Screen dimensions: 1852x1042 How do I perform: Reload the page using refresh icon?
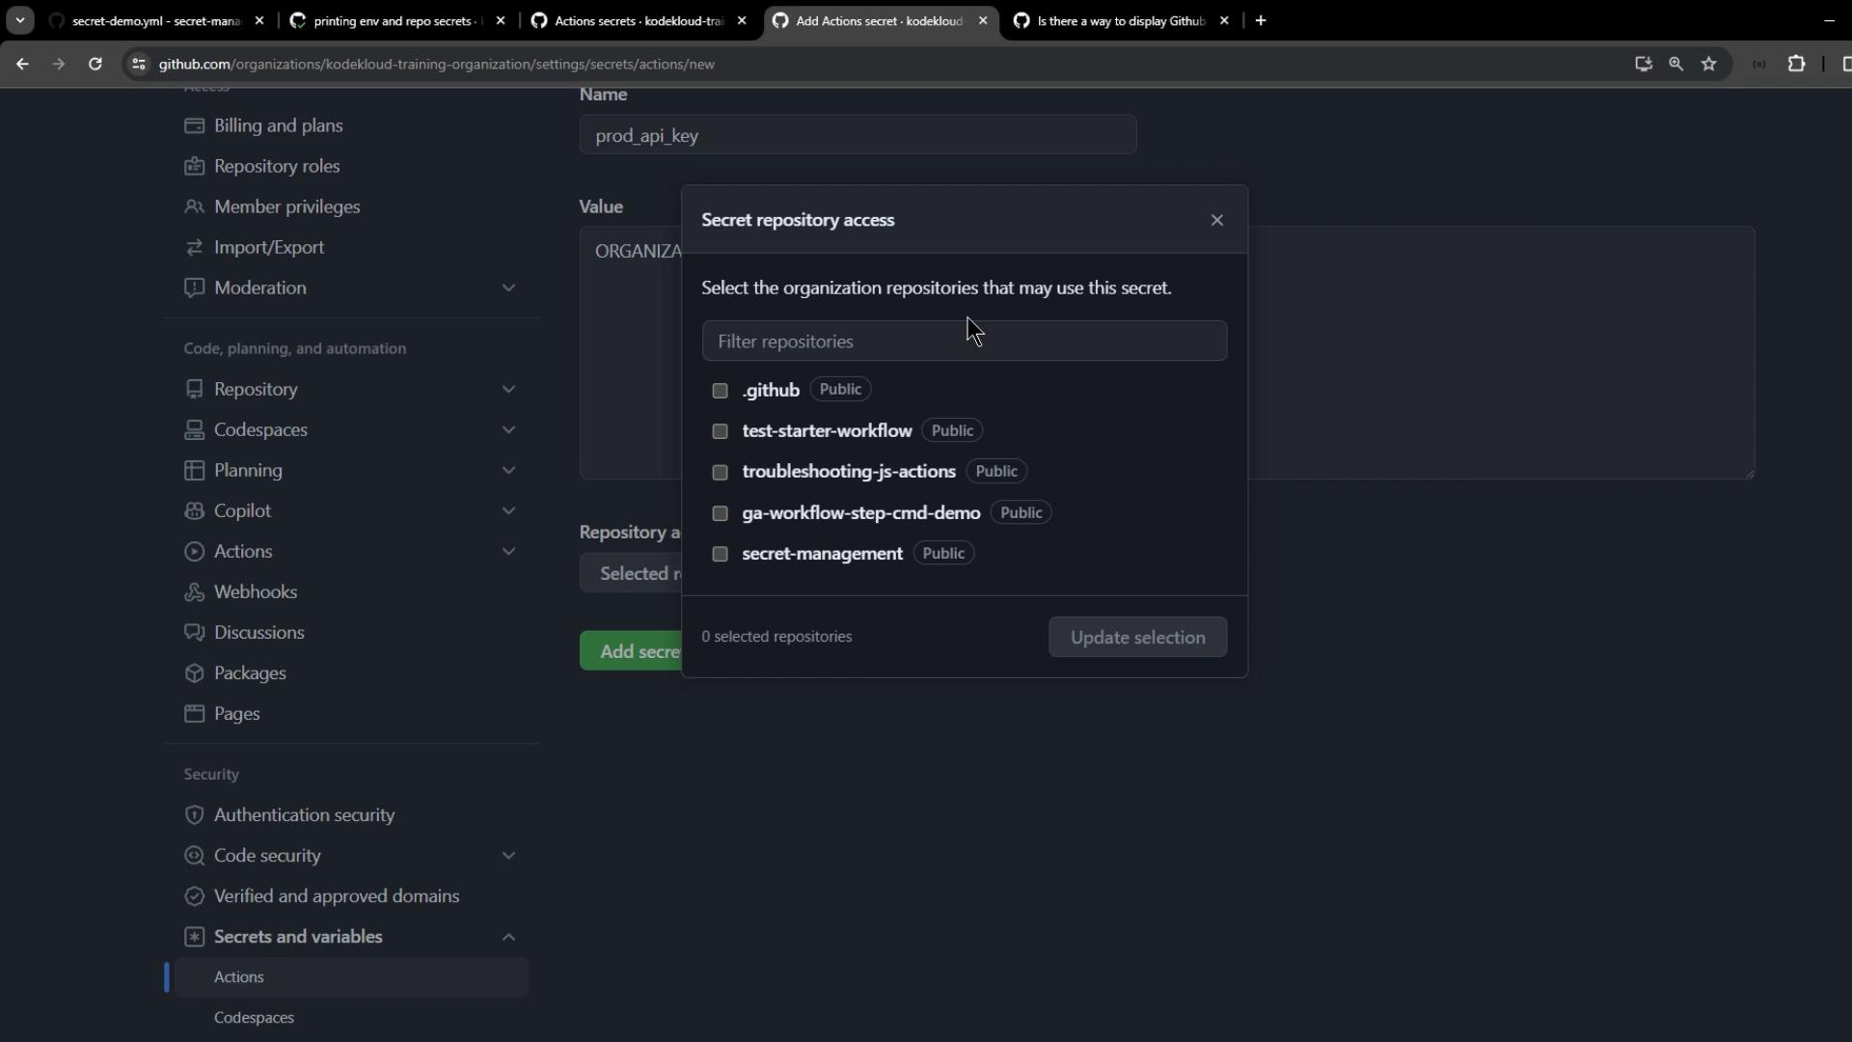coord(95,64)
